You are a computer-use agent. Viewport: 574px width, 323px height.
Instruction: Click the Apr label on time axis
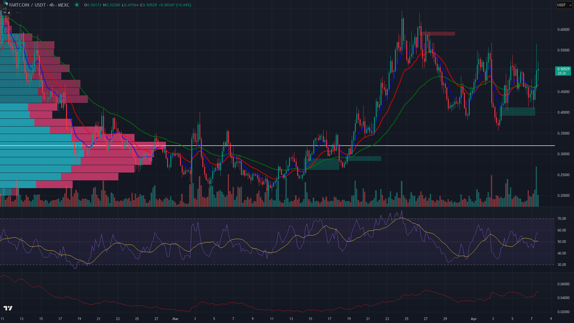coord(474,319)
